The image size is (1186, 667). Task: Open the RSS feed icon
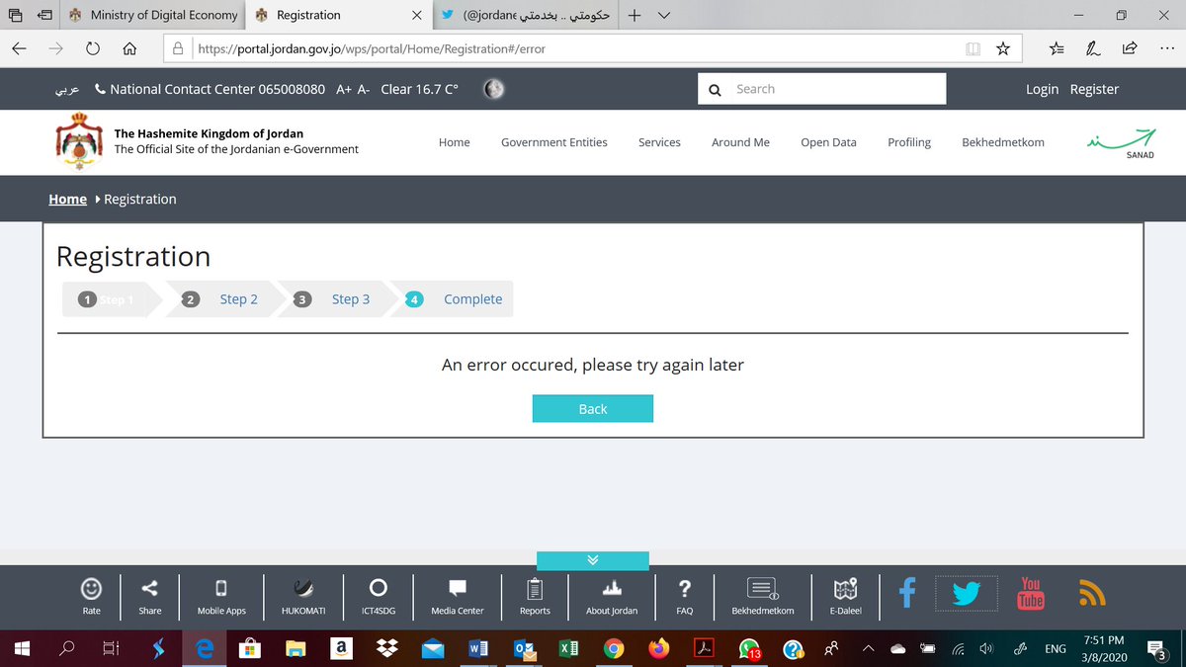[x=1092, y=593]
